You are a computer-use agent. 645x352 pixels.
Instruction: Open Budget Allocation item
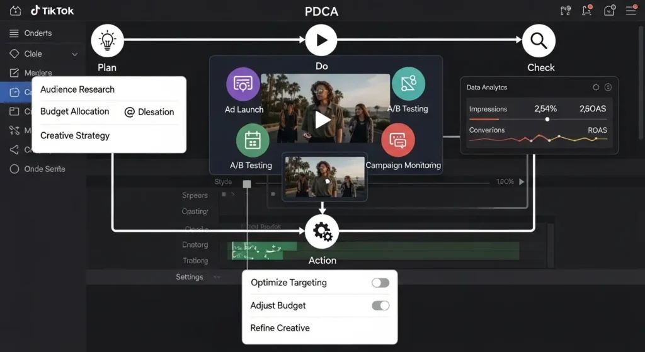(74, 111)
